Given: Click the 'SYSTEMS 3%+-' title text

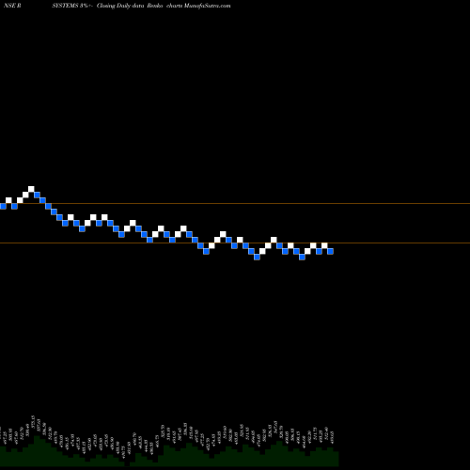Looking at the screenshot, I should point(72,6).
